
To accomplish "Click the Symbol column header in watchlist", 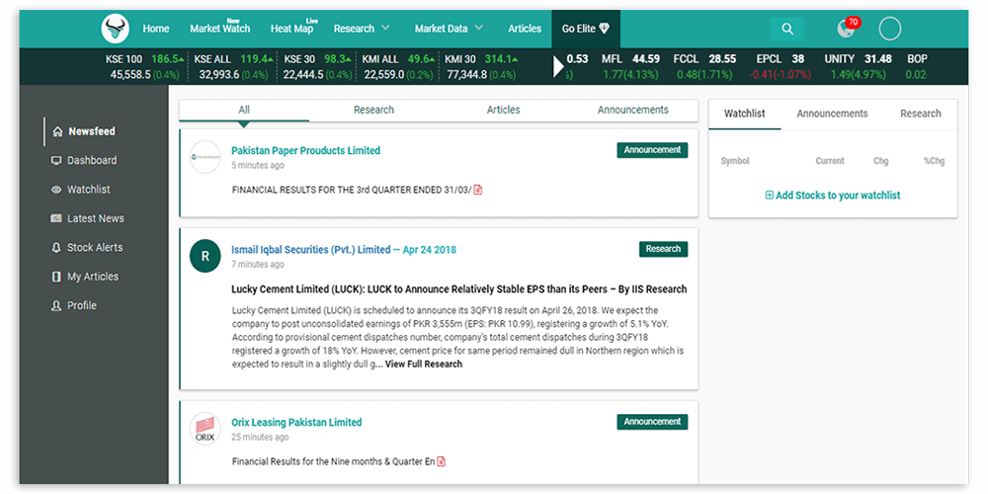I will [x=735, y=161].
